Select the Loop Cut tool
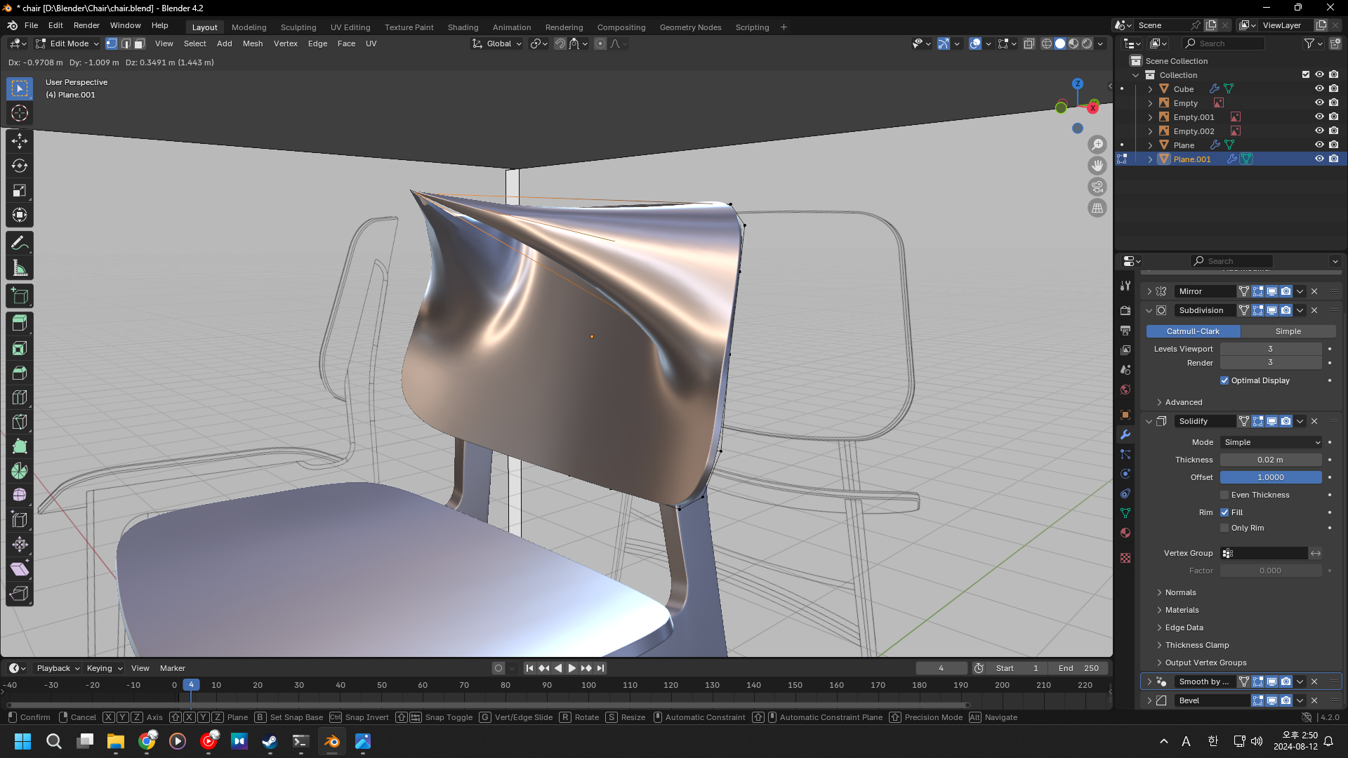The height and width of the screenshot is (758, 1348). [x=20, y=397]
